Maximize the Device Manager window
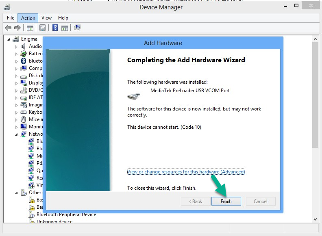Image resolution: width=322 pixels, height=236 pixels. 296,6
